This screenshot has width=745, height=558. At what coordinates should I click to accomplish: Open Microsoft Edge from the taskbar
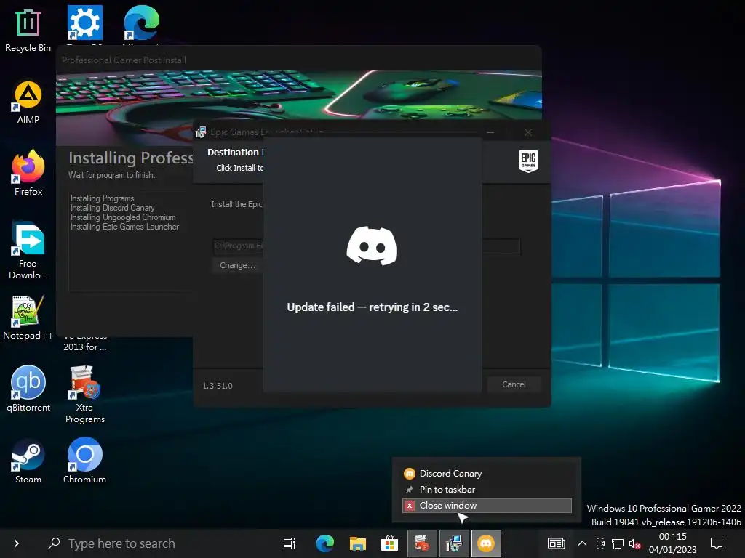click(325, 543)
